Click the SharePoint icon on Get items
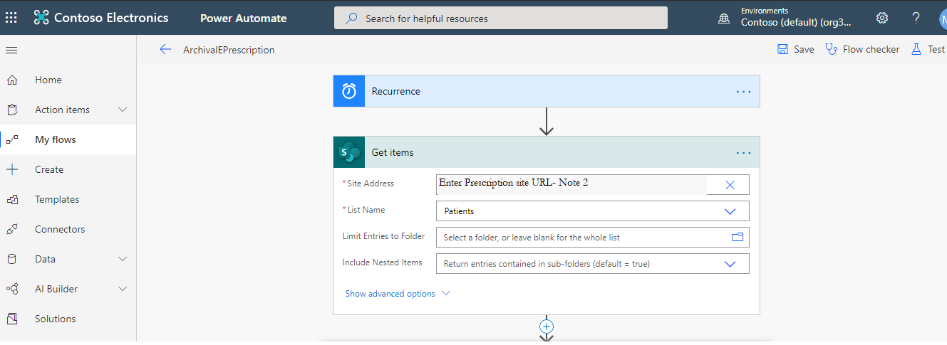This screenshot has height=345, width=947. [349, 152]
